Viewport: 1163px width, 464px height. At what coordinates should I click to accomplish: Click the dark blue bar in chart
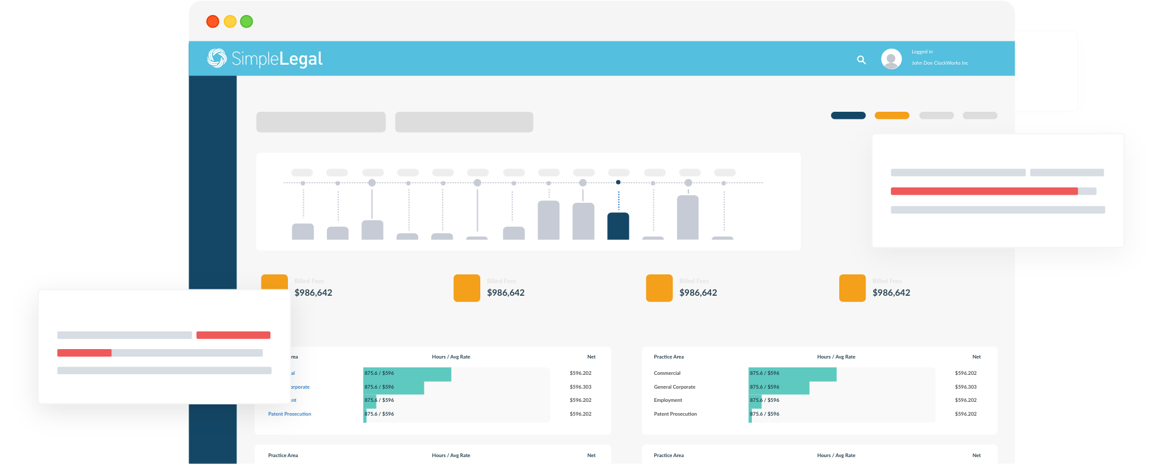coord(618,226)
